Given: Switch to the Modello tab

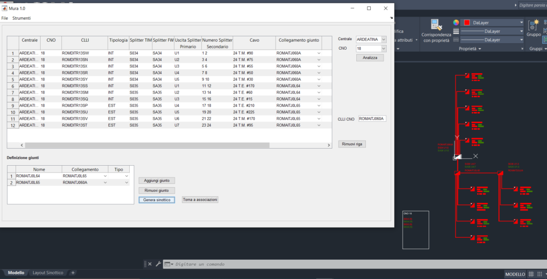Looking at the screenshot, I should click(16, 273).
